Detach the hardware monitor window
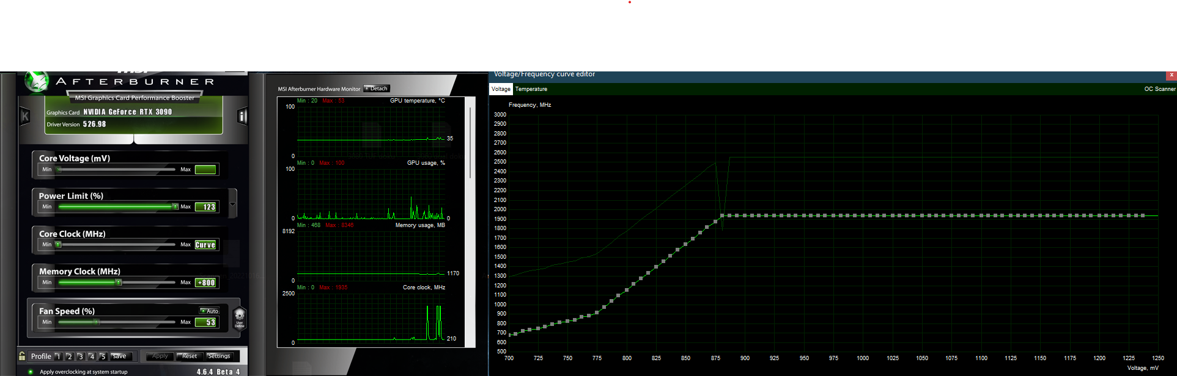The width and height of the screenshot is (1177, 376). coord(377,89)
